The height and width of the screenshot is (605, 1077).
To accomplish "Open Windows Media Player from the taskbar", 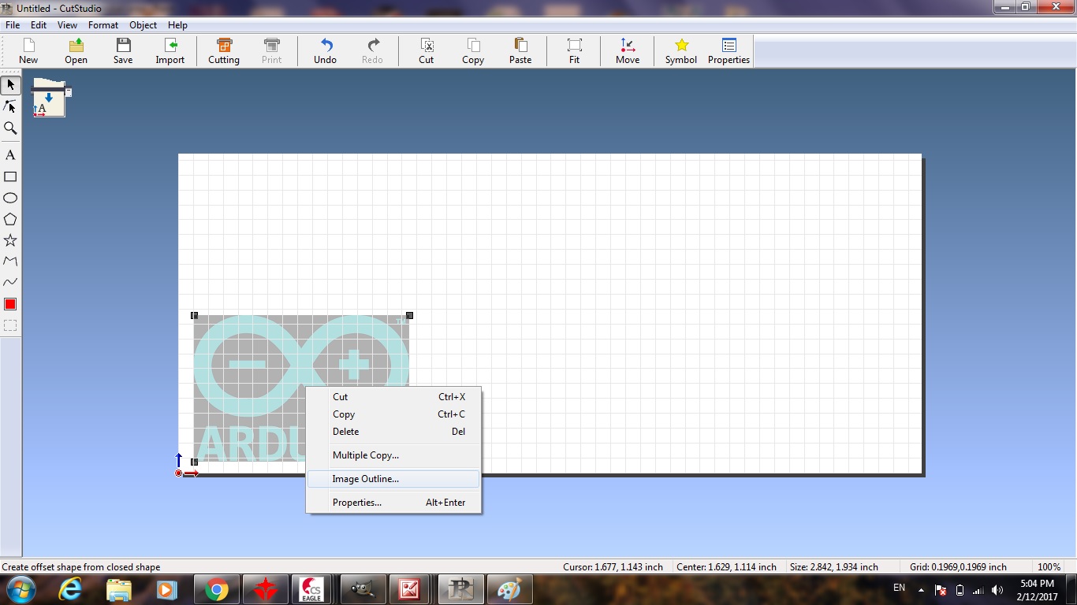I will pyautogui.click(x=166, y=589).
